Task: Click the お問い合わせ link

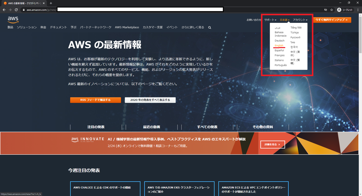Action: pyautogui.click(x=254, y=20)
